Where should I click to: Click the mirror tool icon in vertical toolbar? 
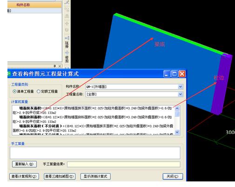[x=67, y=16]
